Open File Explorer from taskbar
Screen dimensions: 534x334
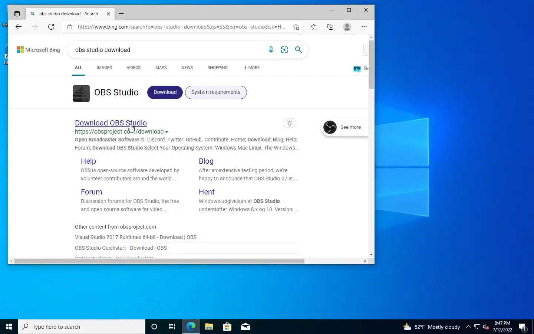[209, 327]
